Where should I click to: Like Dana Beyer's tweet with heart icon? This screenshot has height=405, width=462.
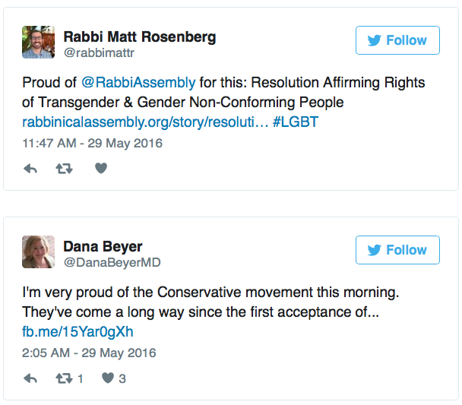coord(108,378)
